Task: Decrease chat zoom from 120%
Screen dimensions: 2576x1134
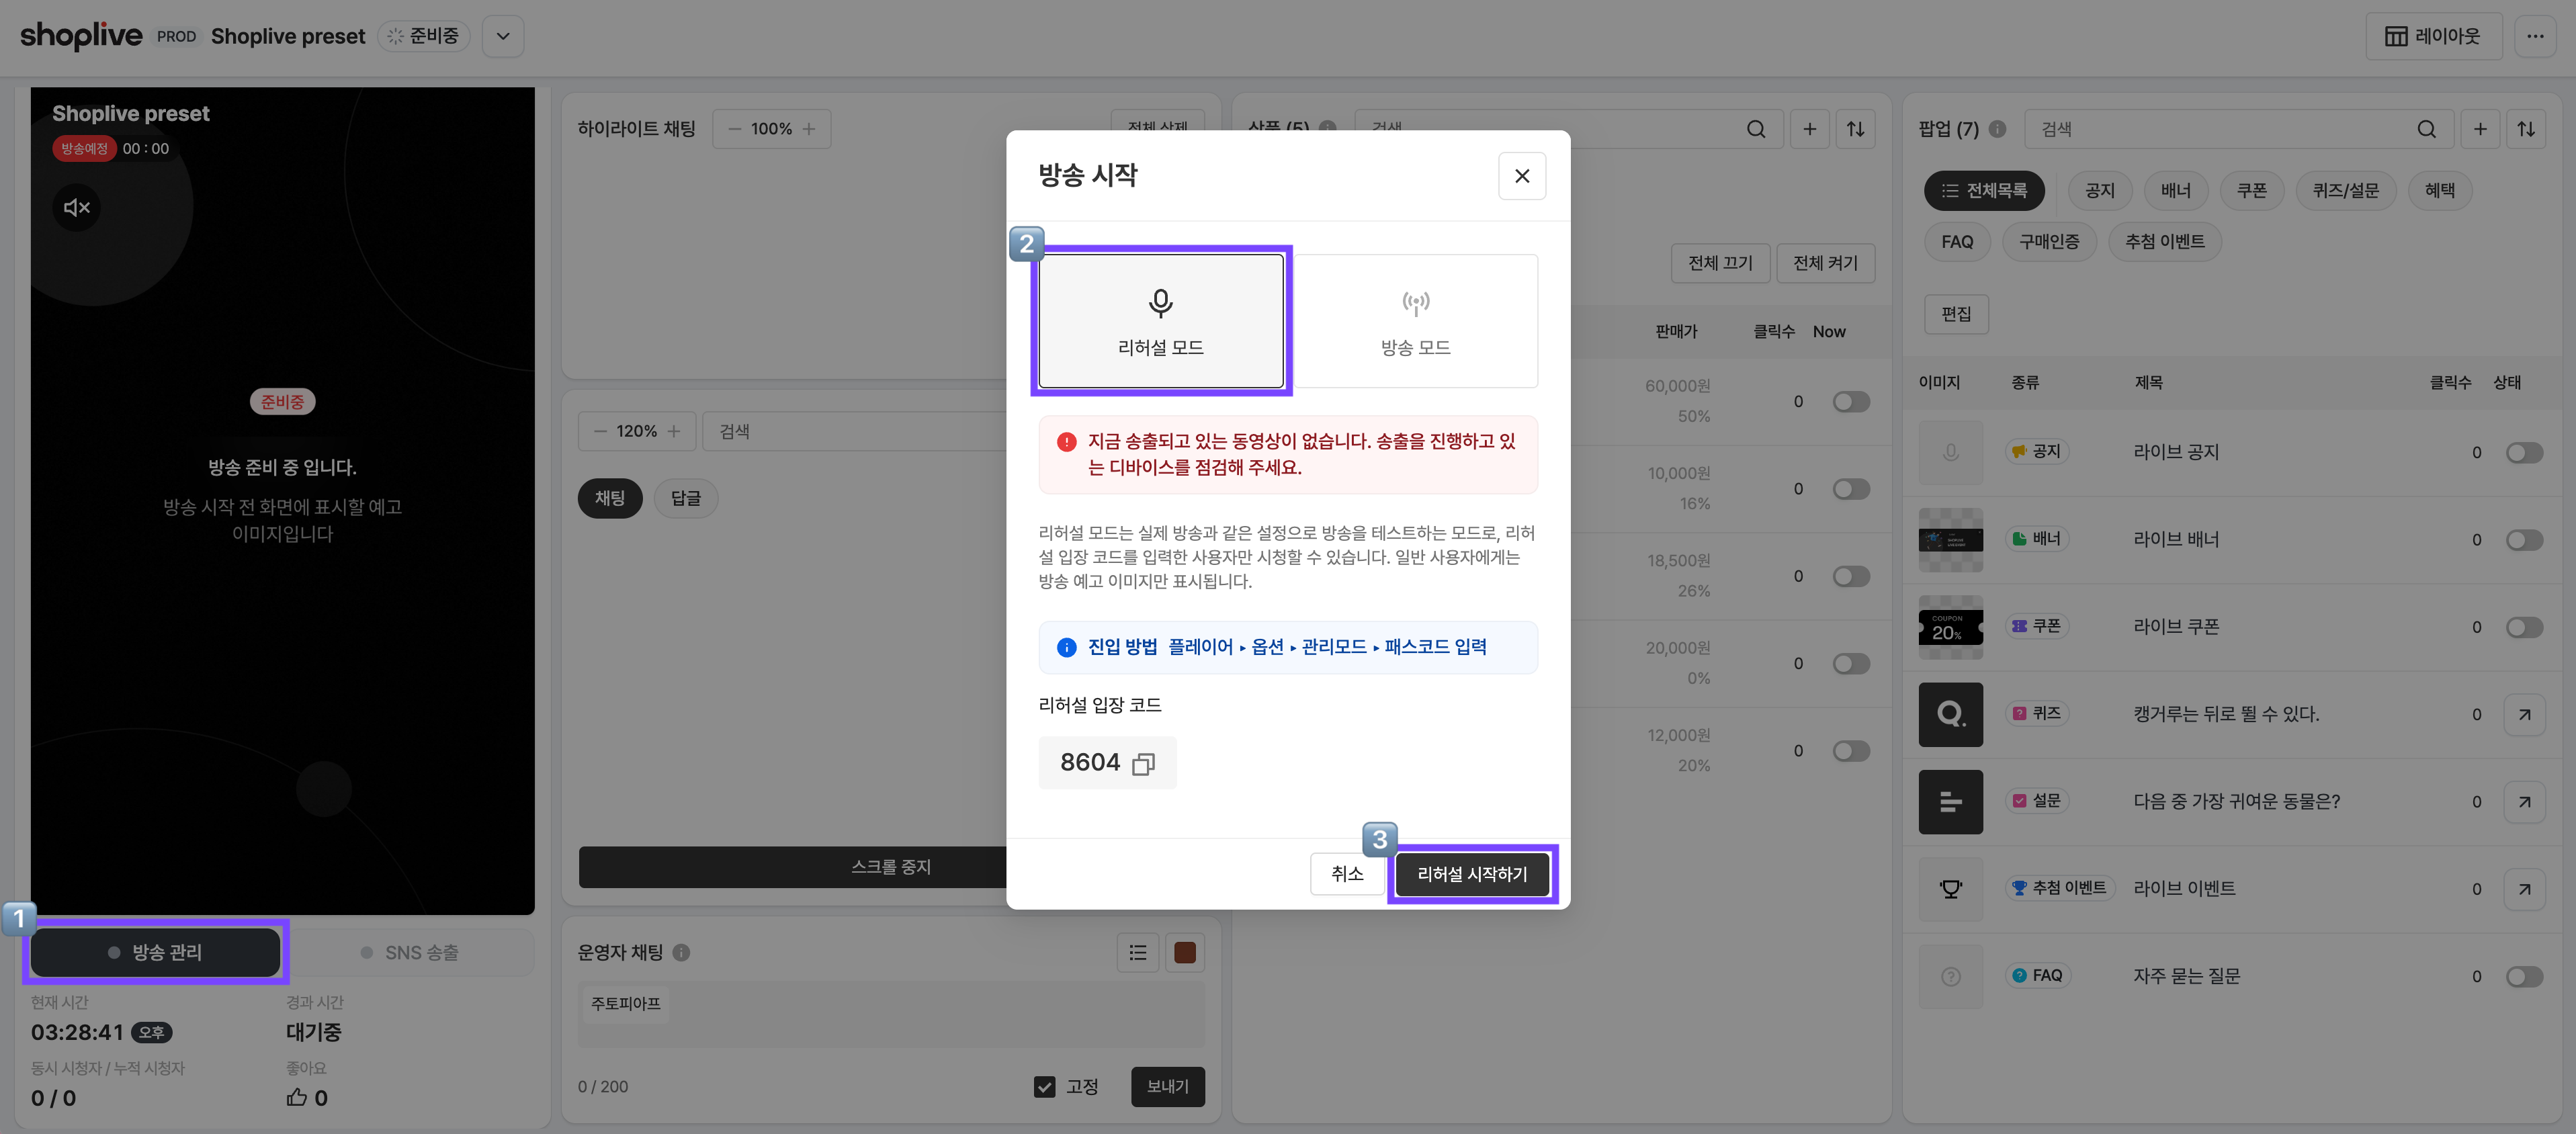Action: [x=600, y=431]
